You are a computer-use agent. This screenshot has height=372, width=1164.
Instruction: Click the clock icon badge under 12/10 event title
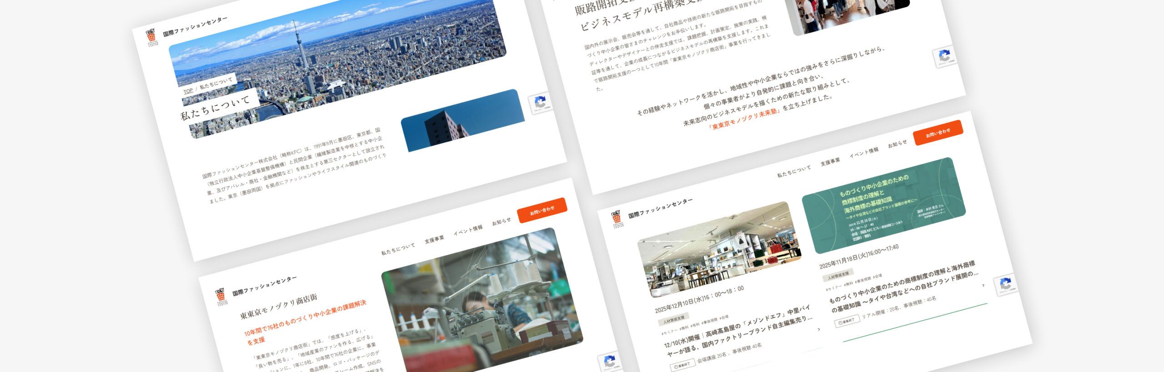(x=682, y=365)
